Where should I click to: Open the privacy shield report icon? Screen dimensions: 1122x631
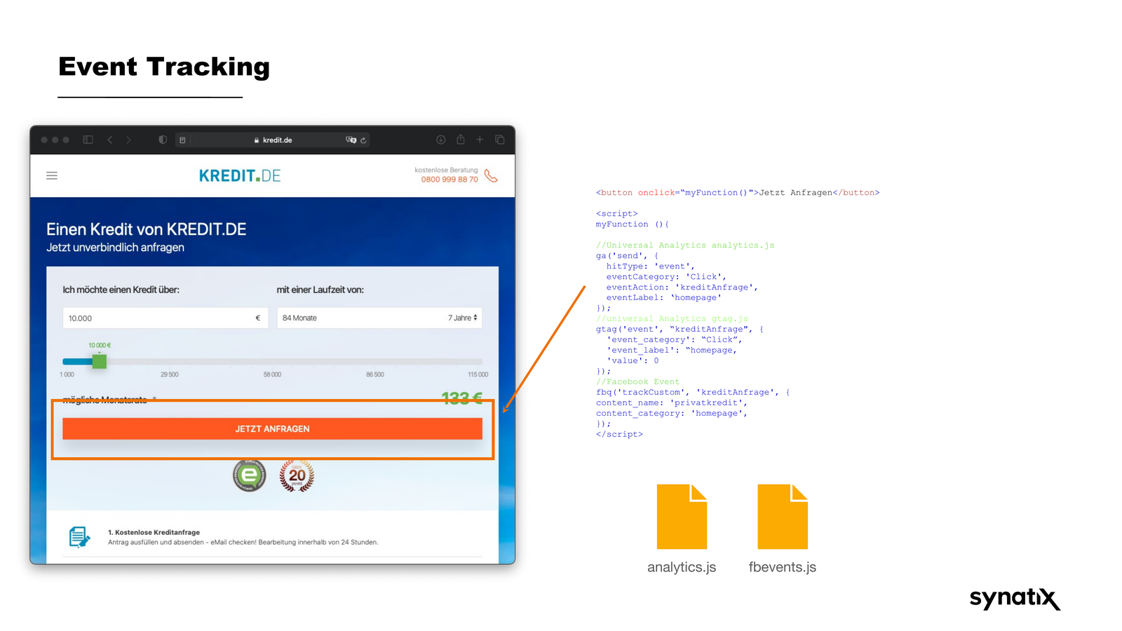coord(163,140)
